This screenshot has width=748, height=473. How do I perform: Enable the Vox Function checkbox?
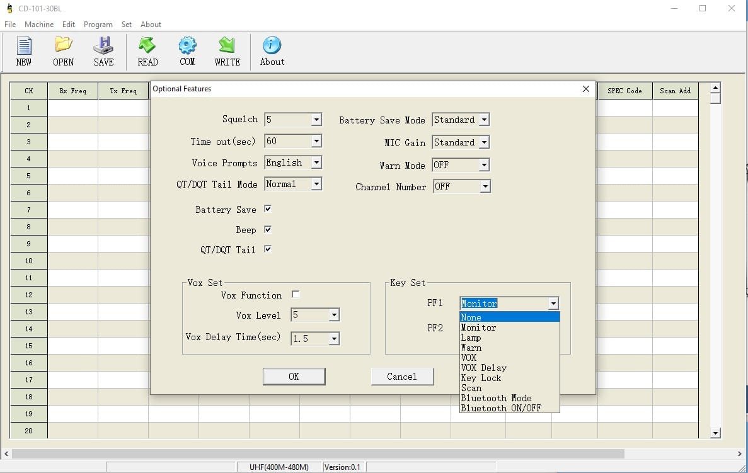click(296, 295)
